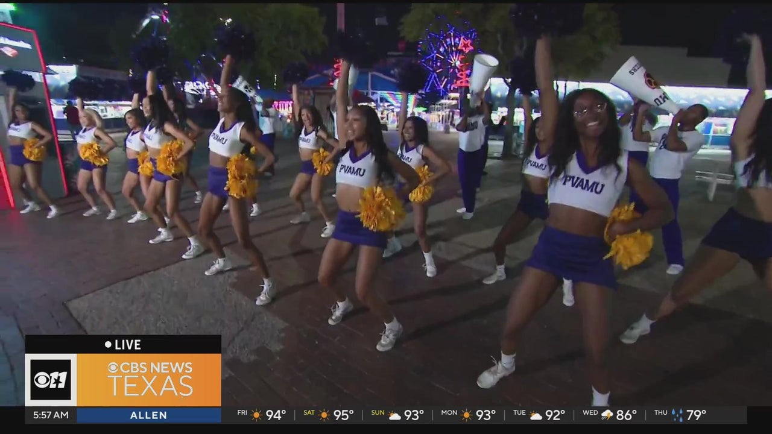This screenshot has height=434, width=772.
Task: Click the Saturday sun icon
Action: 324,415
